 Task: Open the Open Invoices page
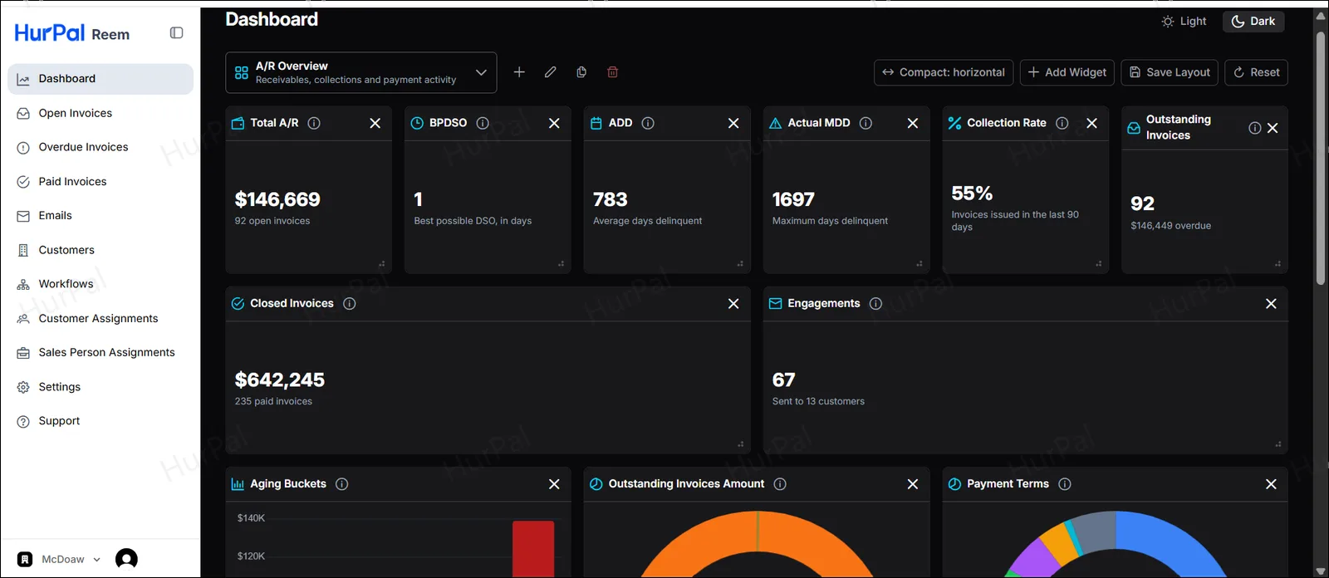(x=101, y=113)
